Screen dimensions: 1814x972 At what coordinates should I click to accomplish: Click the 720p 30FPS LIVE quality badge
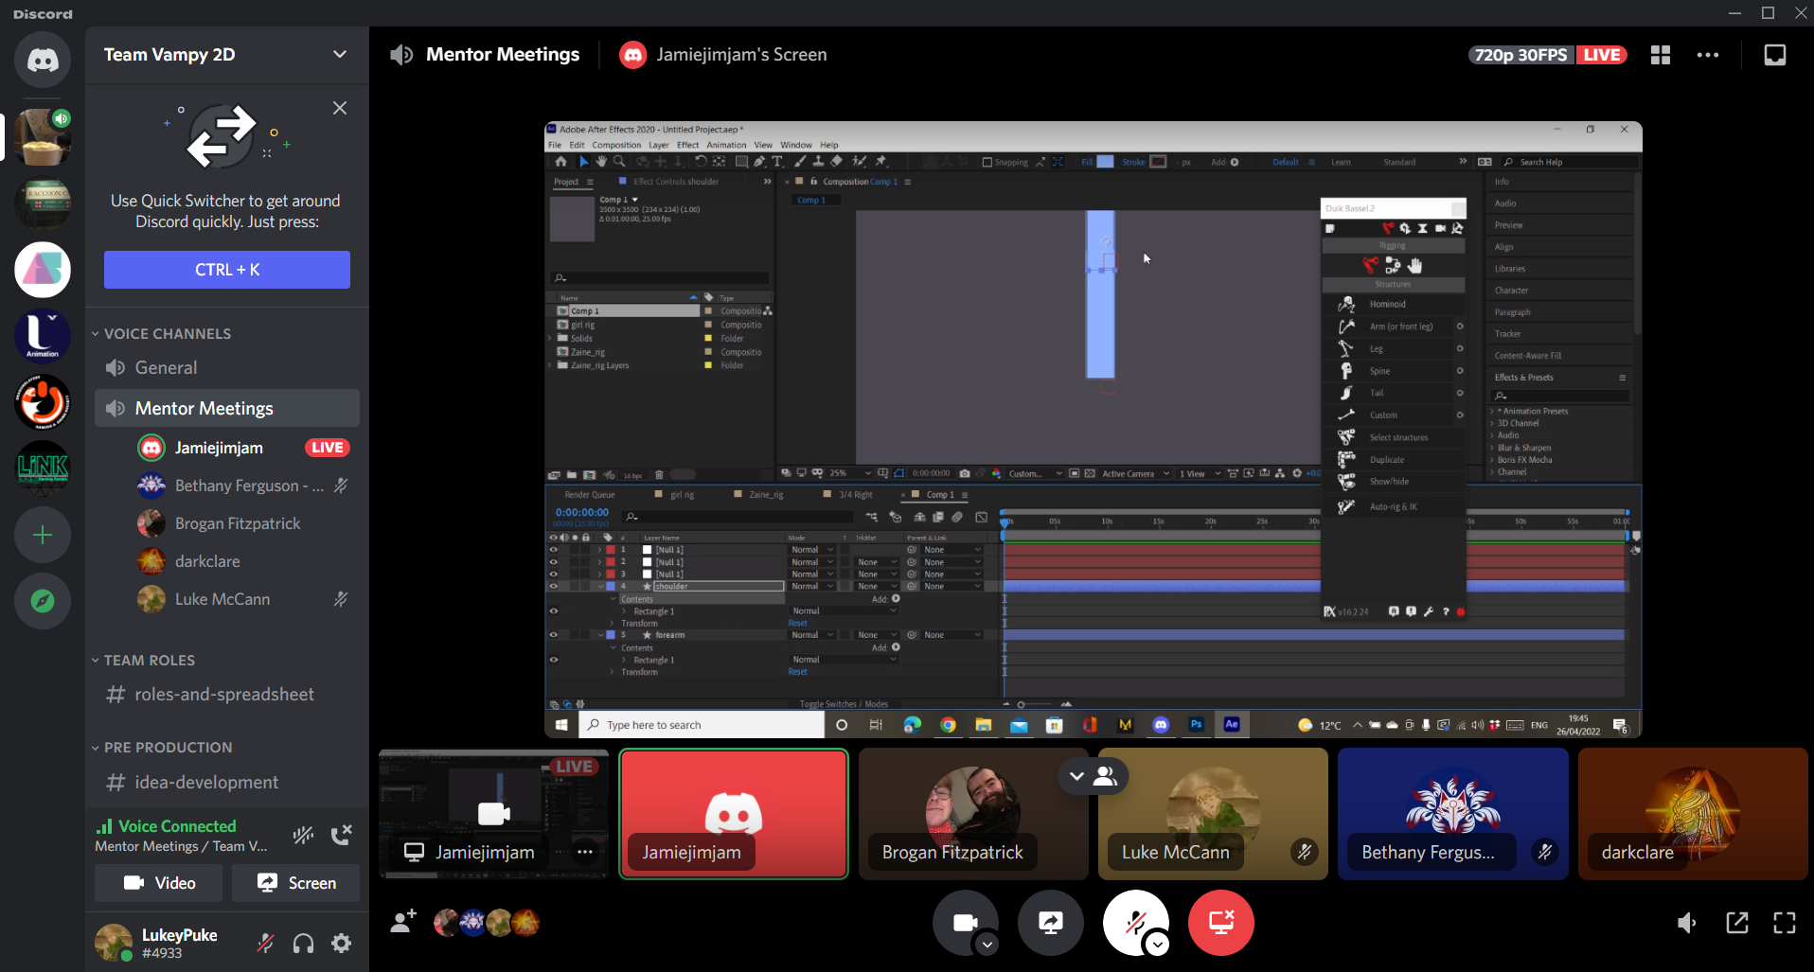click(1547, 55)
